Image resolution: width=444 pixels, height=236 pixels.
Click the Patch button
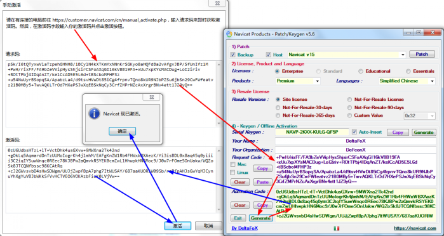pyautogui.click(x=422, y=54)
